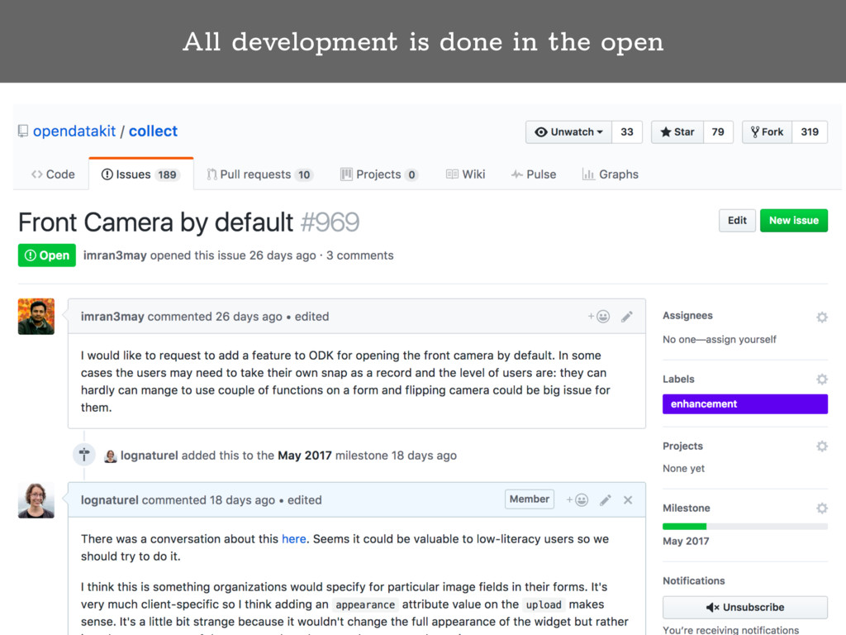The width and height of the screenshot is (846, 635).
Task: Edit the issue title
Action: [737, 220]
